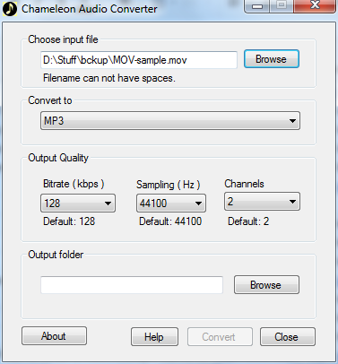
Task: Open the About dialog
Action: pos(54,336)
